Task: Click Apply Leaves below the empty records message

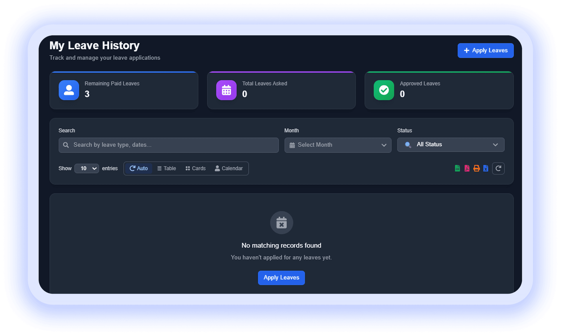Action: coord(281,278)
